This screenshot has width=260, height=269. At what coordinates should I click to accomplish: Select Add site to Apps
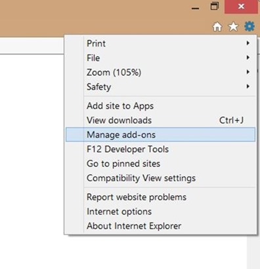160,106
